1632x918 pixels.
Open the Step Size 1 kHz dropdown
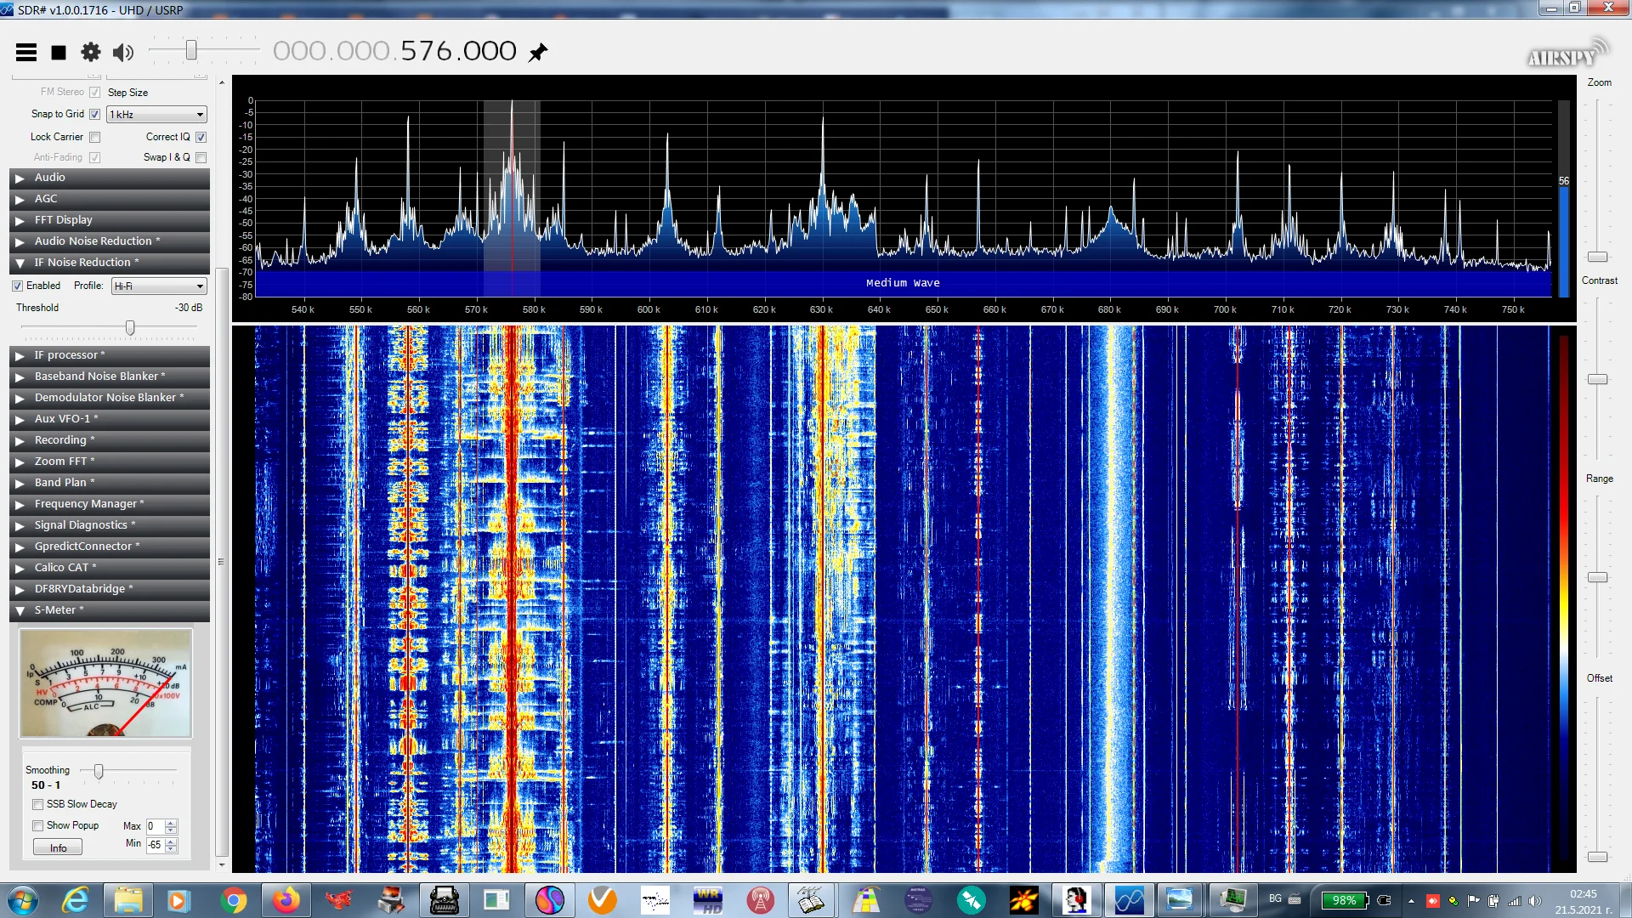(x=157, y=115)
